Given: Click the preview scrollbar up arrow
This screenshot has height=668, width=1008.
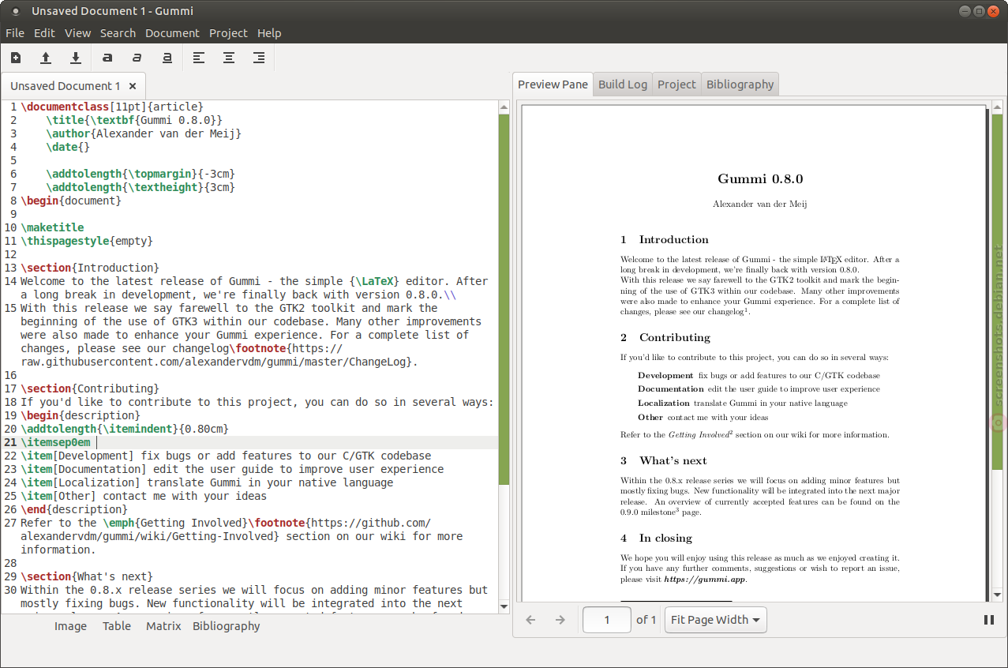Looking at the screenshot, I should (998, 107).
